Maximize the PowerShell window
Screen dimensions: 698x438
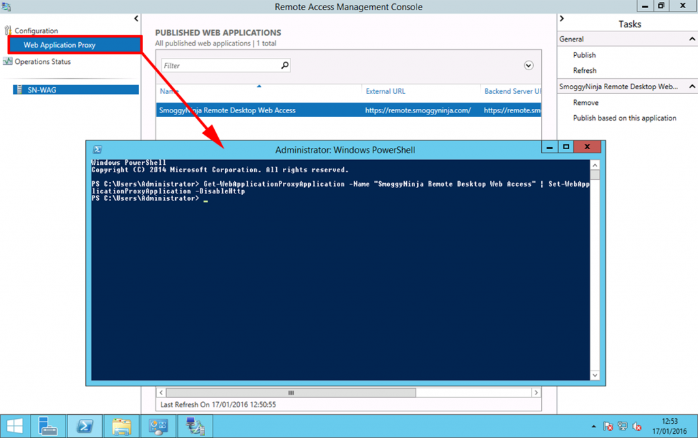coord(566,147)
